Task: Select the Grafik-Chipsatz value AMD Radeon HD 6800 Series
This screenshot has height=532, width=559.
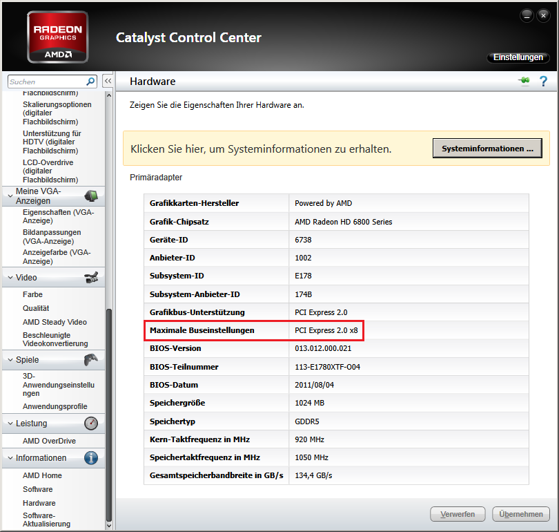Action: click(343, 222)
